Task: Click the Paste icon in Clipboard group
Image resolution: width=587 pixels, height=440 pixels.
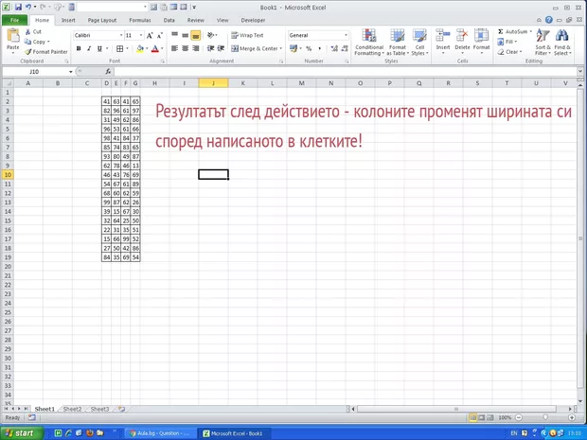Action: click(13, 37)
